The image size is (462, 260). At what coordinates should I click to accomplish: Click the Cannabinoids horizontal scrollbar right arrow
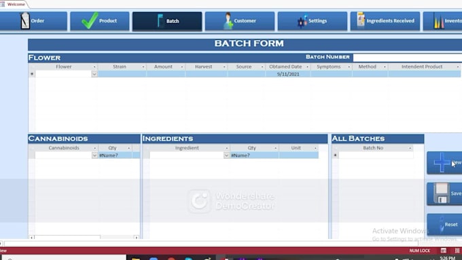click(x=136, y=238)
